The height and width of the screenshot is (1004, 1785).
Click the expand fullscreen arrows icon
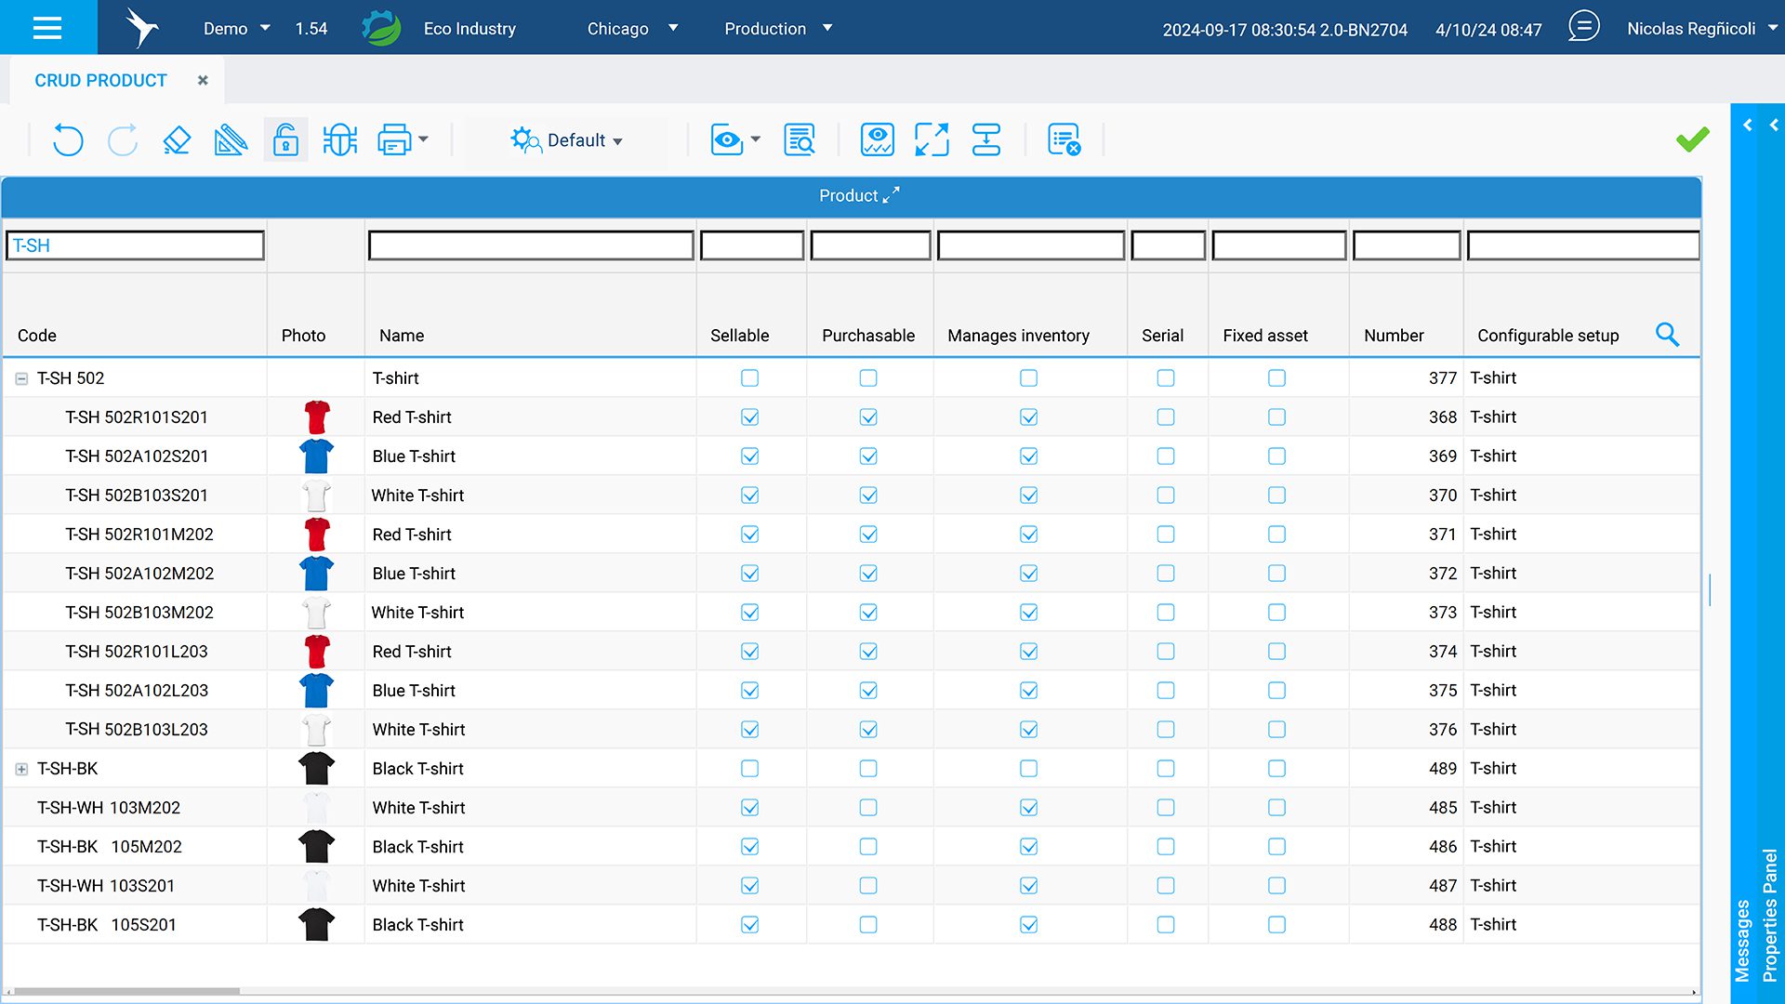pyautogui.click(x=932, y=140)
